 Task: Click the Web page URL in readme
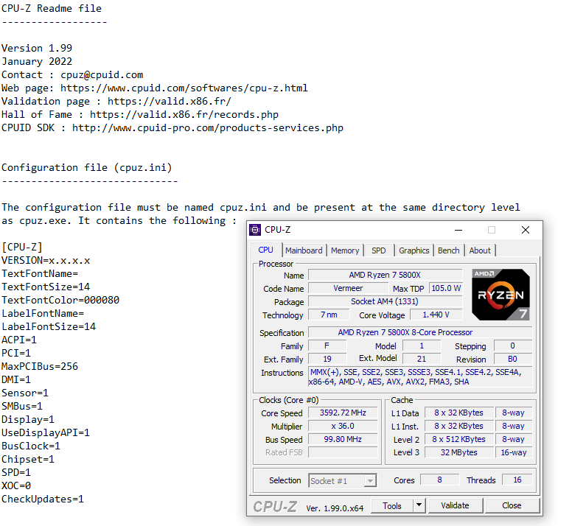(184, 88)
